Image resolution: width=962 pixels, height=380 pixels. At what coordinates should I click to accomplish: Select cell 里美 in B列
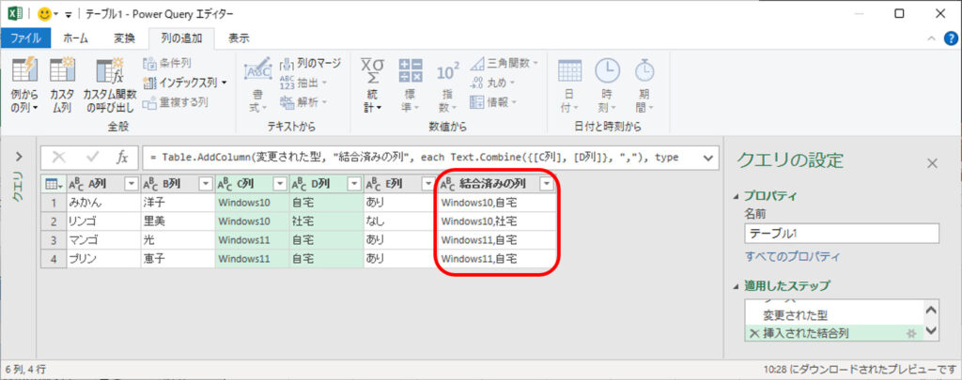178,220
